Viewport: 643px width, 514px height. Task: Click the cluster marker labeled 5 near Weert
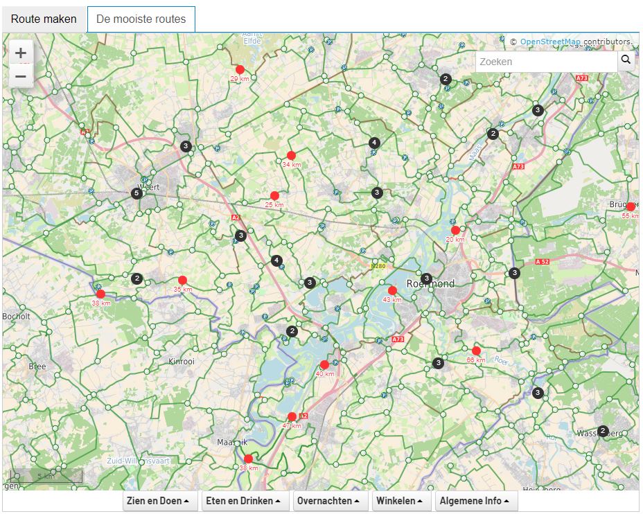click(x=137, y=193)
